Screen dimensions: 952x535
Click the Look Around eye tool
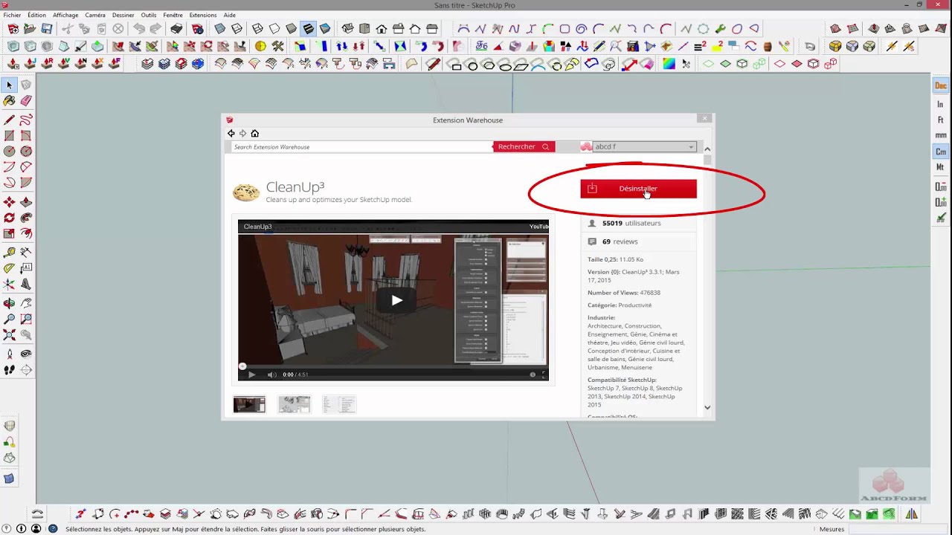26,354
